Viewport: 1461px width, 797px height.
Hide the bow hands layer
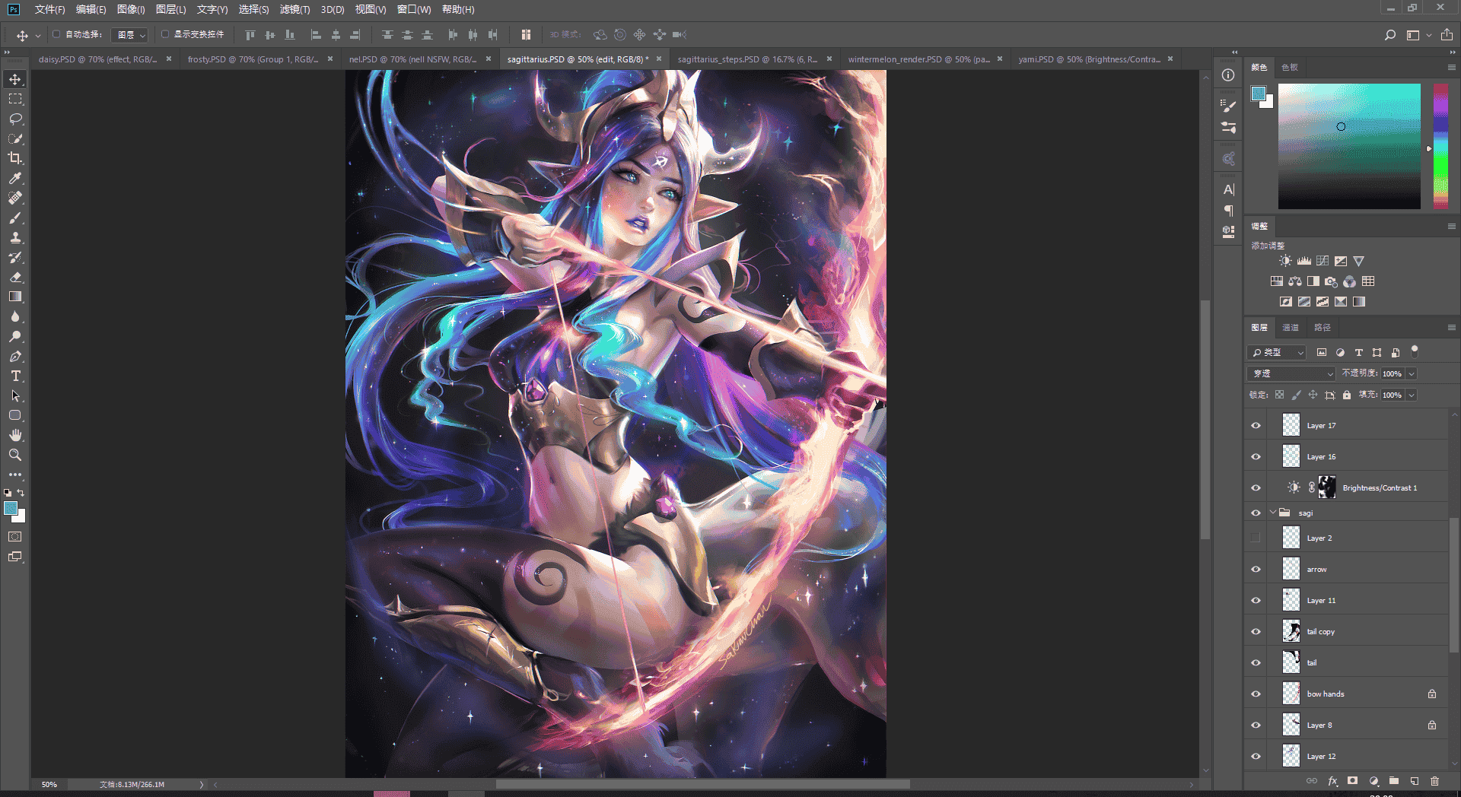pos(1256,694)
